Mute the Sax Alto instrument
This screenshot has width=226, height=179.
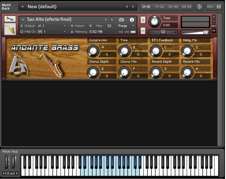tap(143, 31)
